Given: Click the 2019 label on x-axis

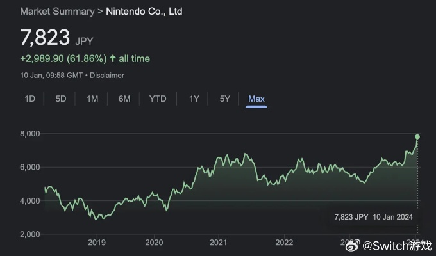Looking at the screenshot, I should click(96, 242).
